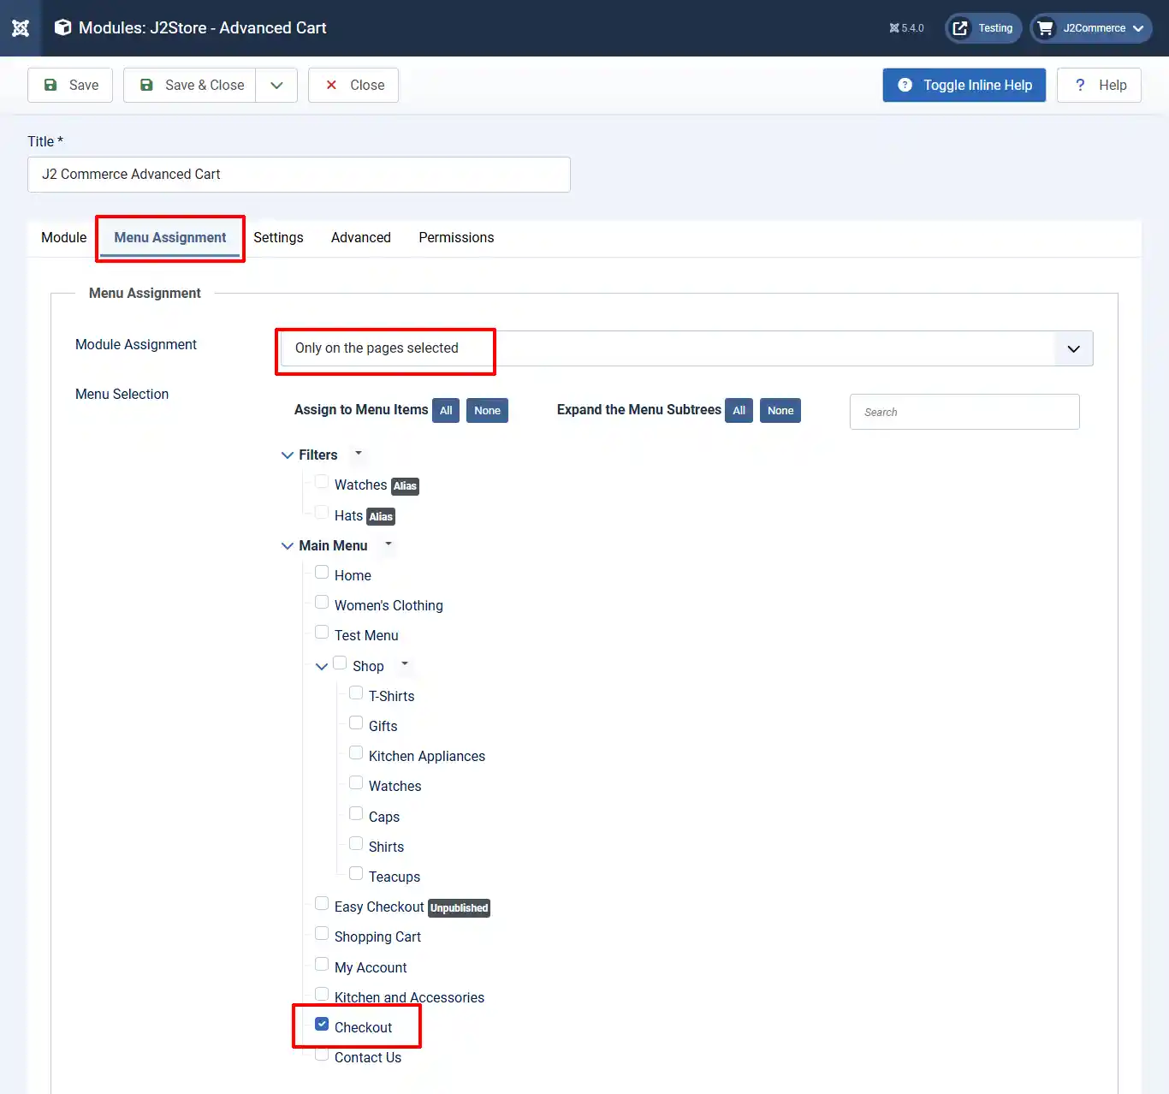Click Save & Close

click(190, 85)
